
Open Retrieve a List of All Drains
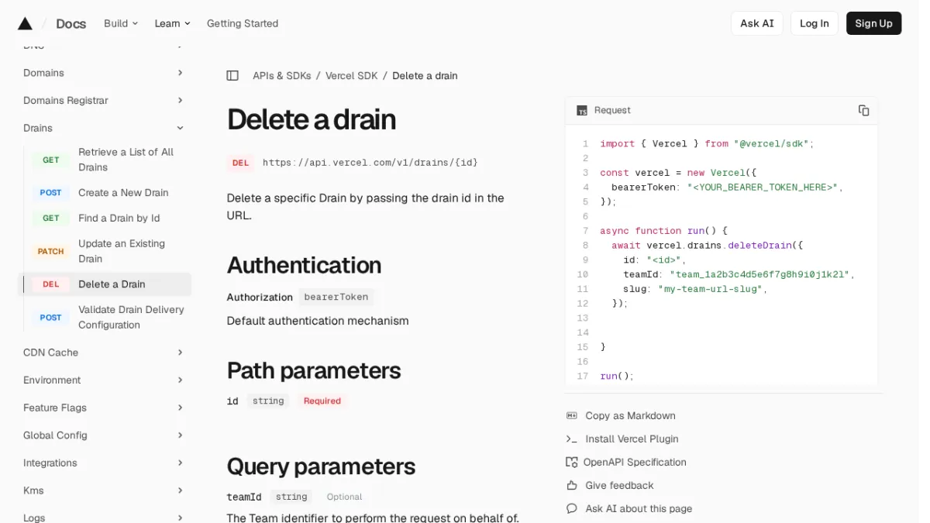(126, 160)
